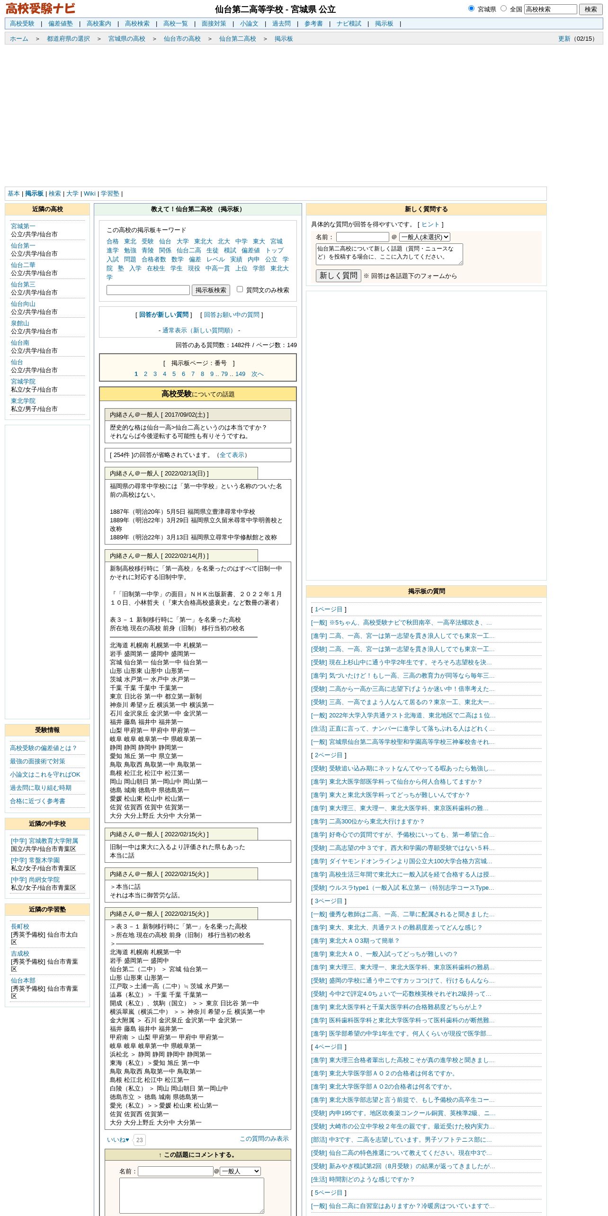Toggle 質問文のみ検索 checkbox
The image size is (608, 1216).
point(240,289)
